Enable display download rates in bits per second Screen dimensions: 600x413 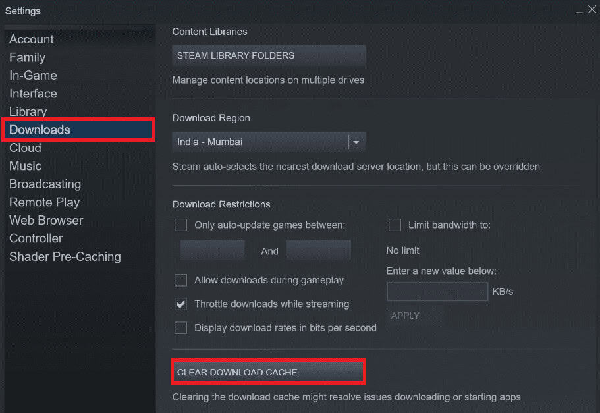coord(180,327)
